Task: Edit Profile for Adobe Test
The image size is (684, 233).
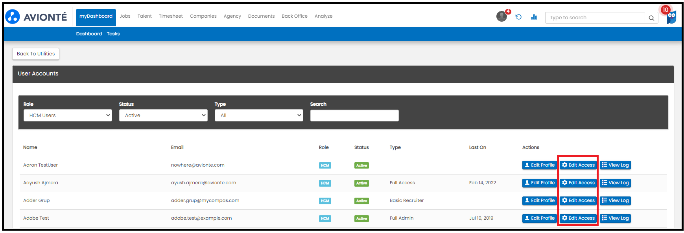Action: point(540,218)
